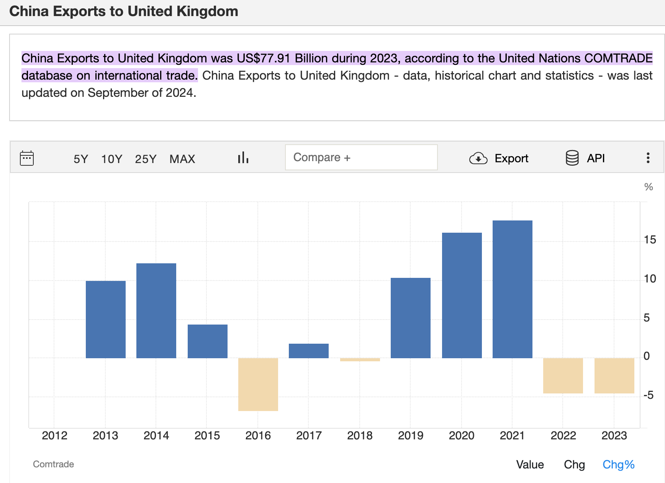The image size is (665, 483).
Task: Click the 0 y-axis label
Action: click(x=647, y=356)
